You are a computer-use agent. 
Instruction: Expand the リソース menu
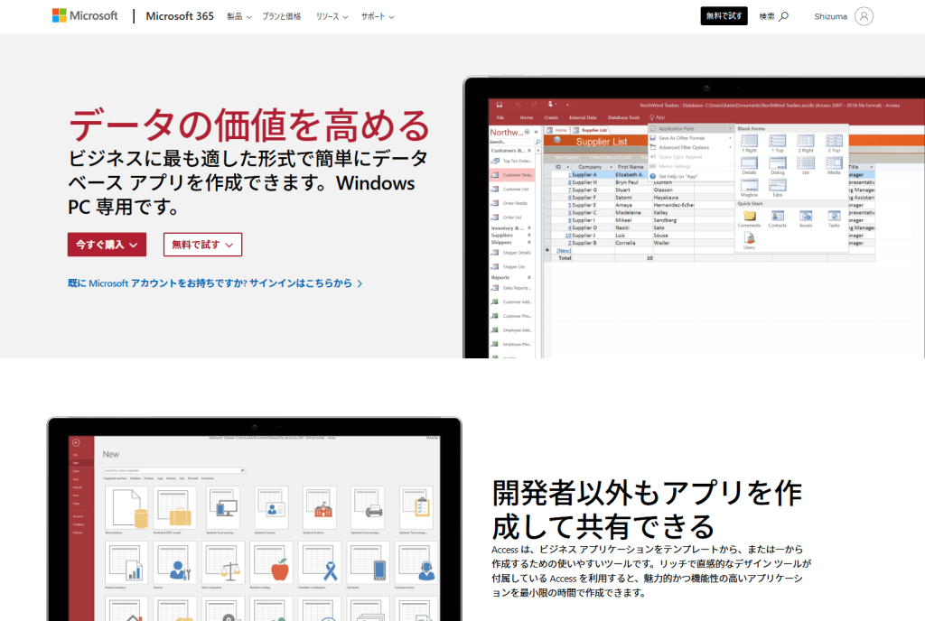pyautogui.click(x=332, y=16)
